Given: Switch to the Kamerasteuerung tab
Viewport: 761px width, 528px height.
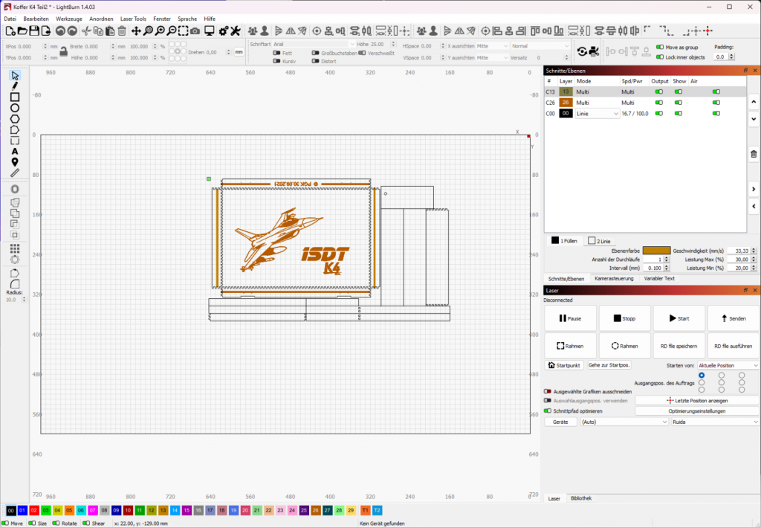Looking at the screenshot, I should [614, 278].
